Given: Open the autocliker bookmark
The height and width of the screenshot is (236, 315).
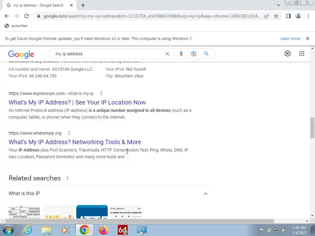Looking at the screenshot, I should 16,26.
